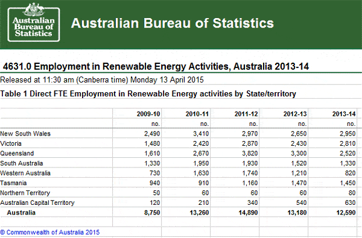Click Victoria 2013-14 value 2,810
Screen dimensions: 362x238
pyautogui.click(x=348, y=143)
